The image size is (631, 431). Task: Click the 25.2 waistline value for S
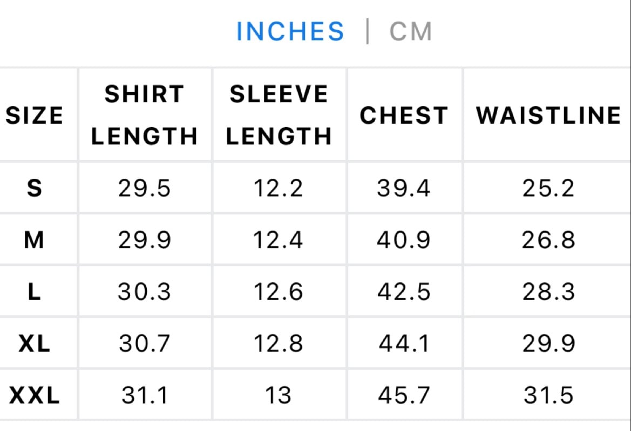(x=548, y=188)
